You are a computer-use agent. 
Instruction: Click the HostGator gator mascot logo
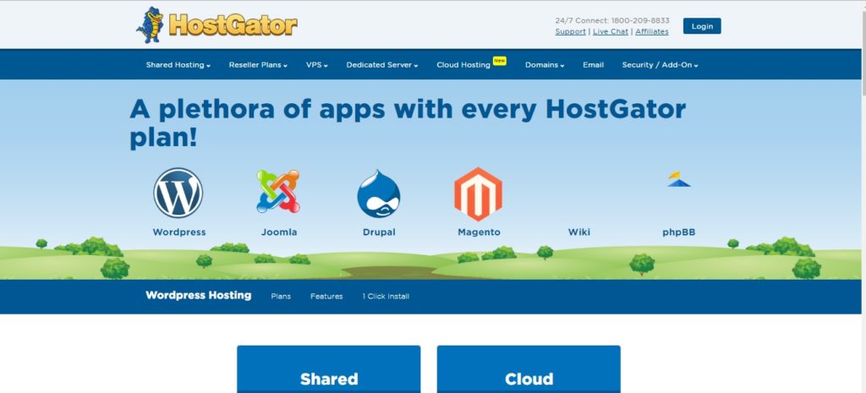(151, 25)
